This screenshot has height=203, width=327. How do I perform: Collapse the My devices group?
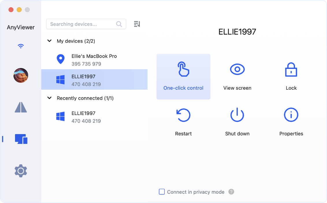(x=49, y=41)
